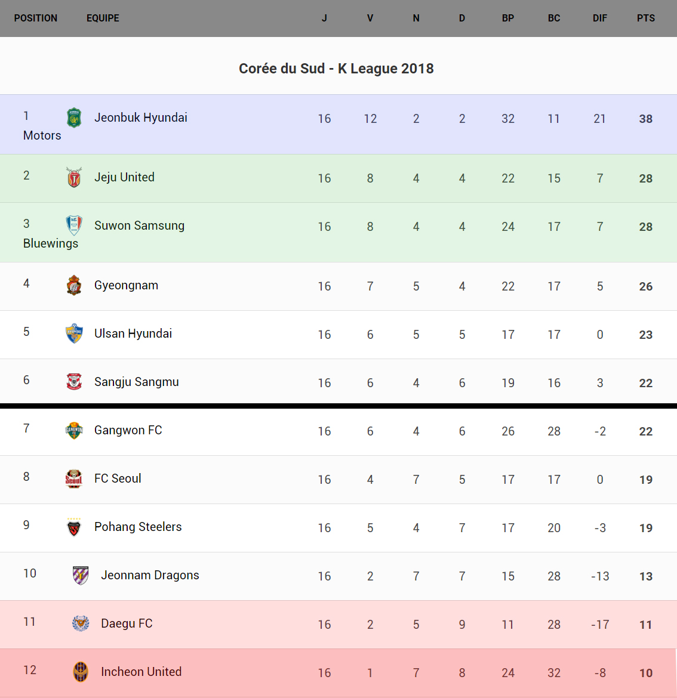Click the Pohang Steelers team name
Screen dimensions: 677x698
pos(138,527)
